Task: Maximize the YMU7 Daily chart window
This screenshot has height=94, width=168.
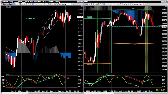Action: (80, 2)
